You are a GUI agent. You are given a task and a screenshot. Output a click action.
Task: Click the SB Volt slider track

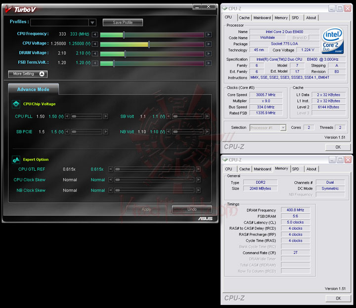(188, 116)
